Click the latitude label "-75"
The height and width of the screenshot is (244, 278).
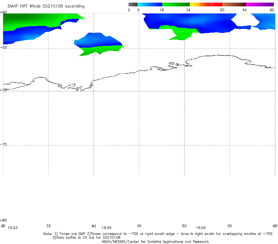[3, 145]
